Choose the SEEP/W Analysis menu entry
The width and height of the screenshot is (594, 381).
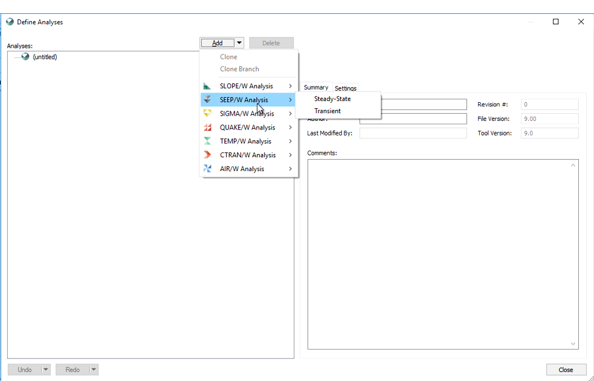tap(249, 100)
